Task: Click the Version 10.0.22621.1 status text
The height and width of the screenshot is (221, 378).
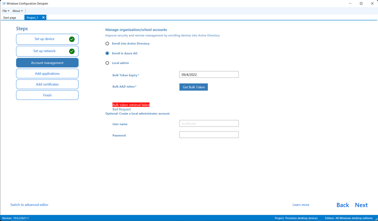Action: click(x=15, y=218)
